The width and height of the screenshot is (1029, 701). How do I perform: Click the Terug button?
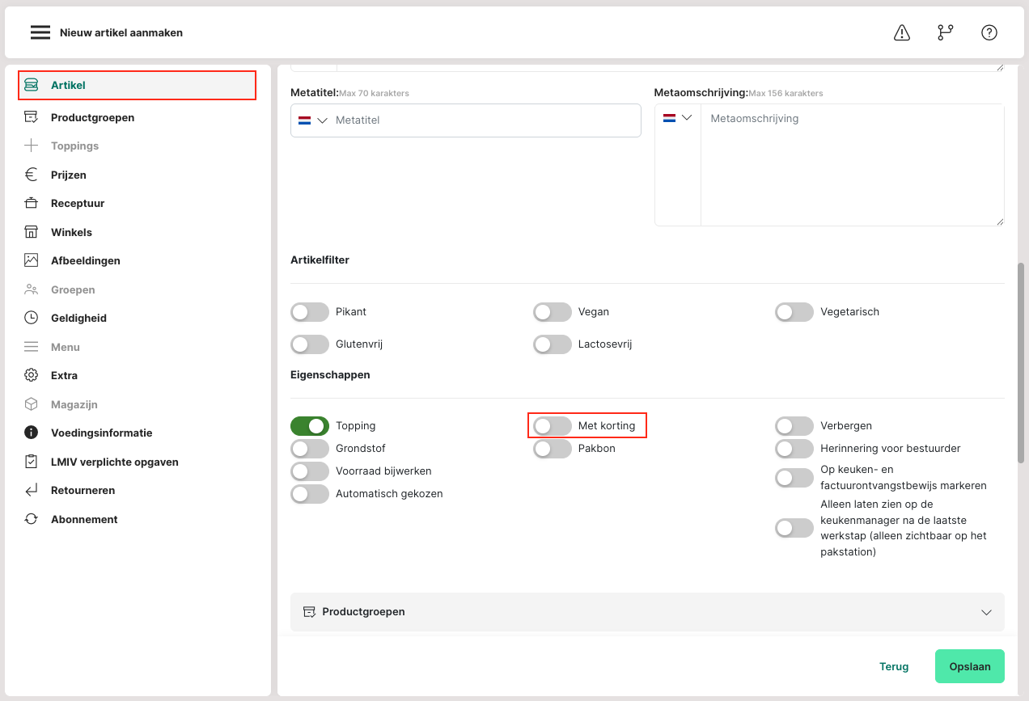(x=894, y=667)
